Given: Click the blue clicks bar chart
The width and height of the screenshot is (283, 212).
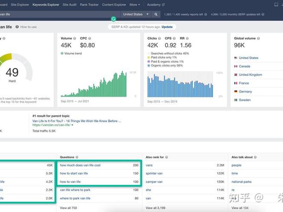Looking at the screenshot, I should 180,84.
